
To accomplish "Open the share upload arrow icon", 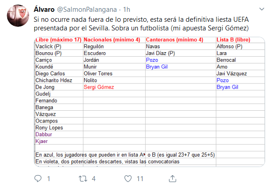I will coord(172,178).
